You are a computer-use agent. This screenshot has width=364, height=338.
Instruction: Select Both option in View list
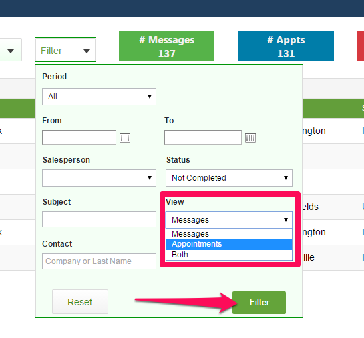[x=229, y=255]
